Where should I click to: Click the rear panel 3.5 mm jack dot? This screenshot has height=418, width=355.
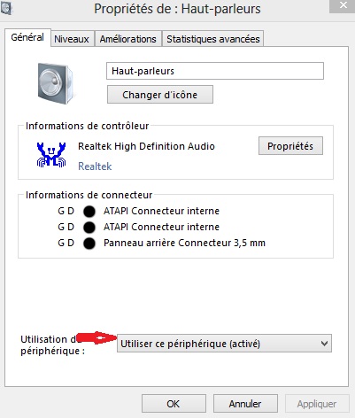[x=89, y=244]
